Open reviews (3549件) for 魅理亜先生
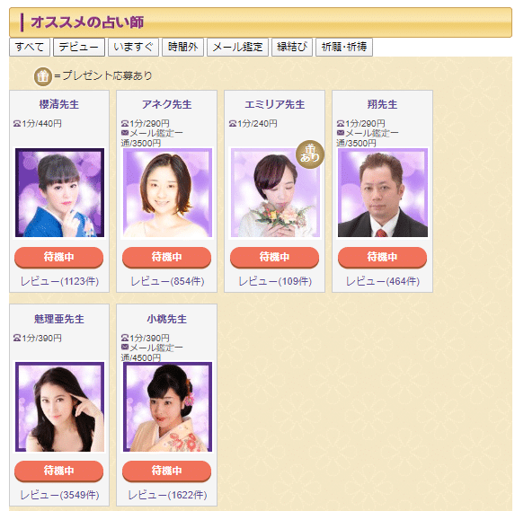Screen dimensions: 515x511 point(59,495)
